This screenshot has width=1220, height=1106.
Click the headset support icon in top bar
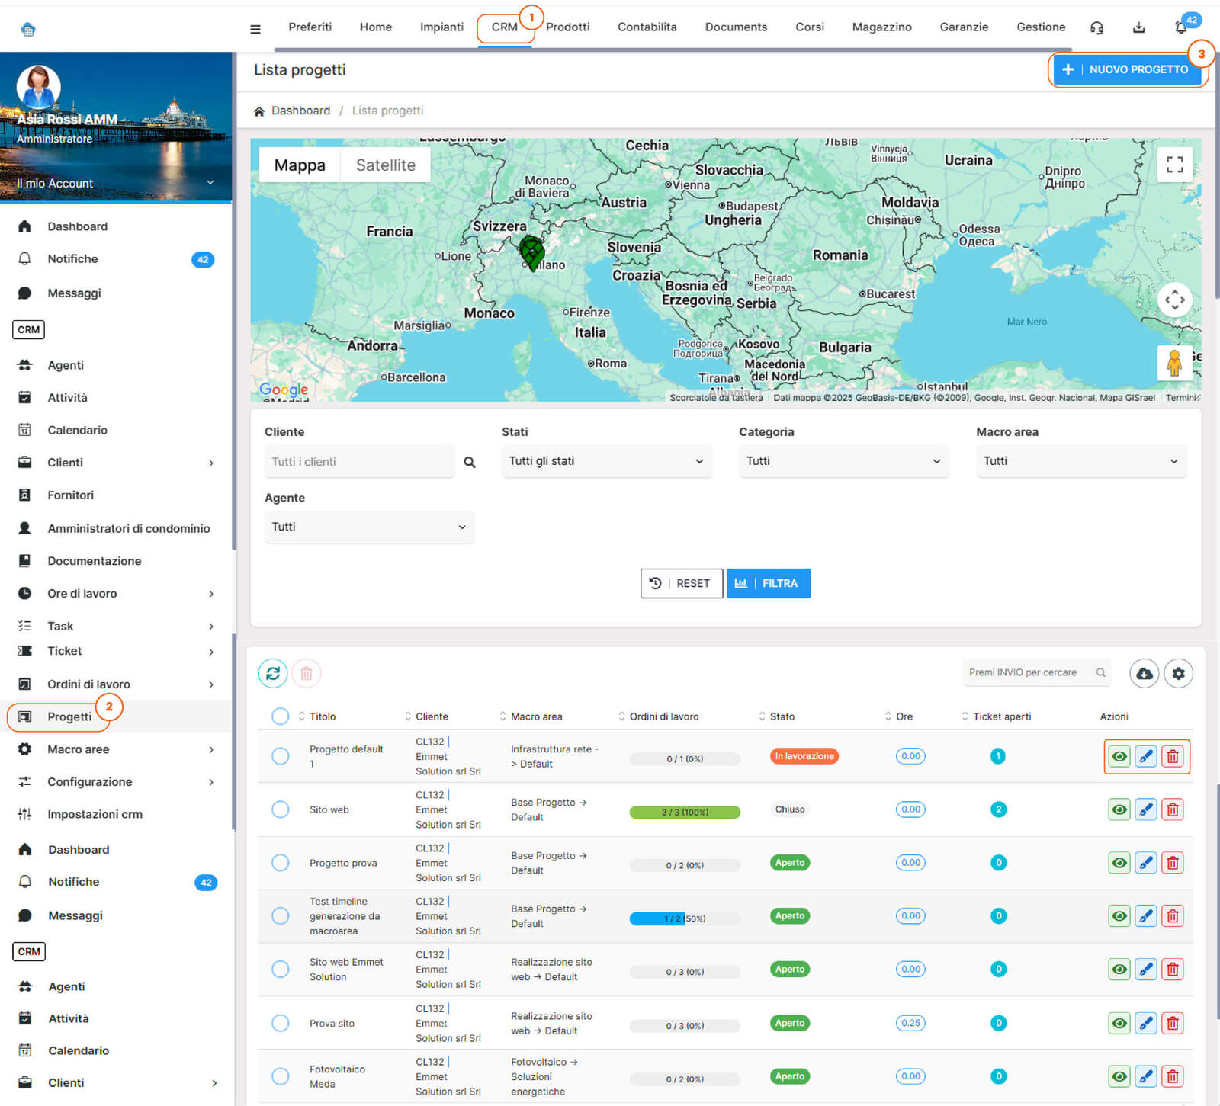point(1096,28)
